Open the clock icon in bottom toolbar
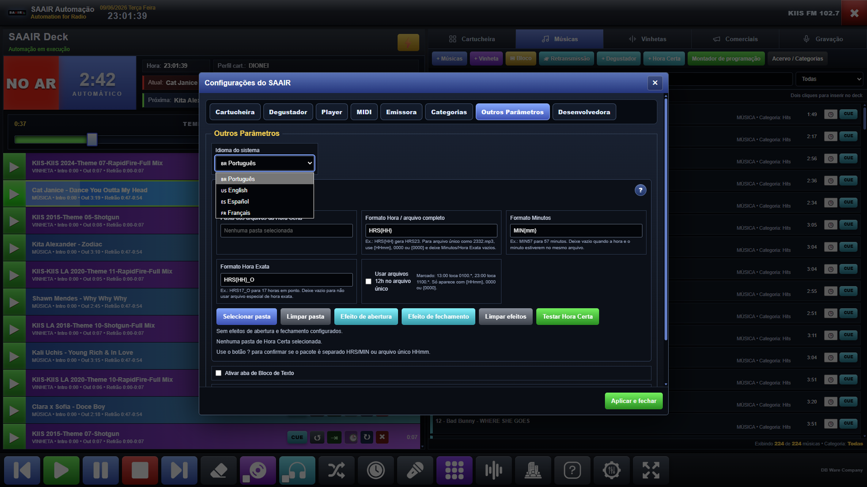This screenshot has height=487, width=867. [x=376, y=470]
